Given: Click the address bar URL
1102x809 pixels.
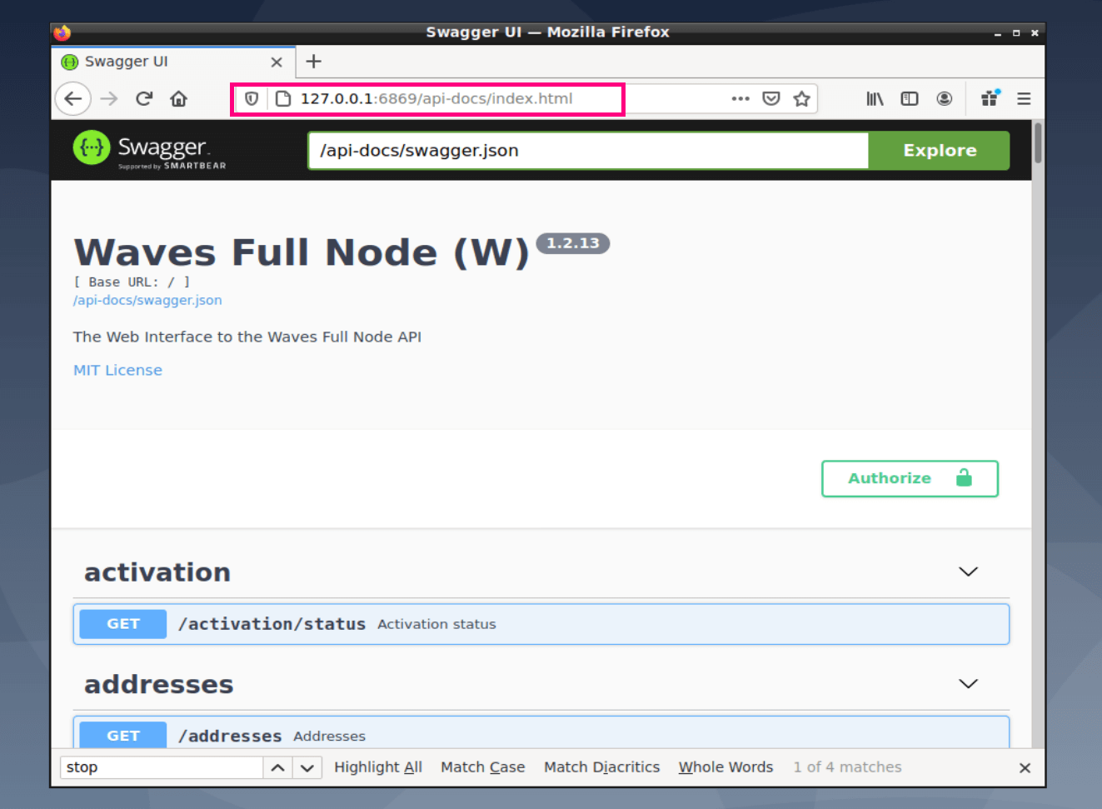Looking at the screenshot, I should (436, 98).
